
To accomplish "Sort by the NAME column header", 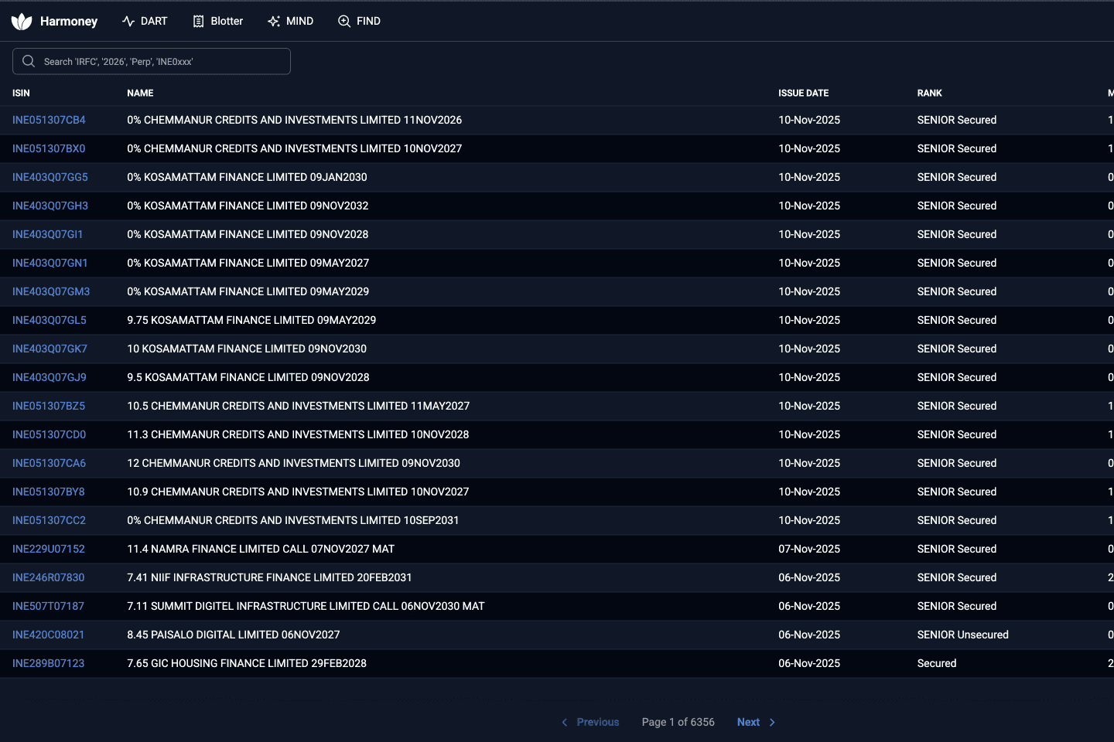I will coord(140,93).
